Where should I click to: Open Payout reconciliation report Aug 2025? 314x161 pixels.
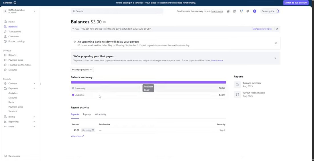(254, 94)
